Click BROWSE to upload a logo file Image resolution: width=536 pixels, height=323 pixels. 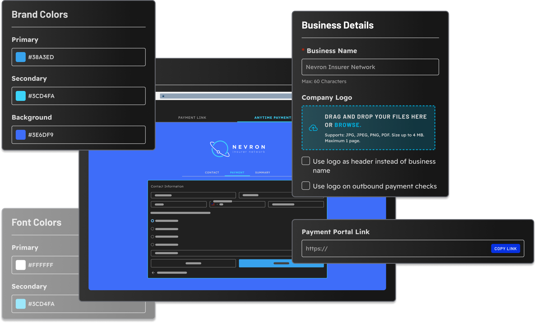(348, 125)
